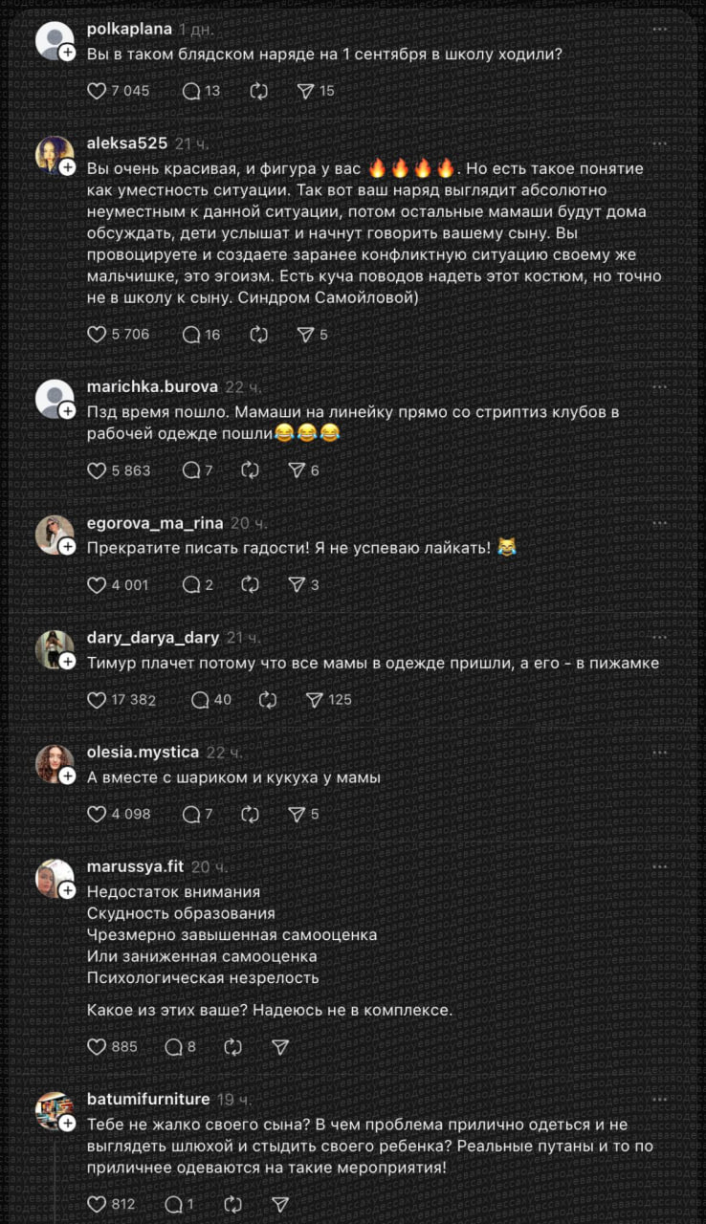
Task: Repost marichka.burova's comment
Action: tap(251, 470)
